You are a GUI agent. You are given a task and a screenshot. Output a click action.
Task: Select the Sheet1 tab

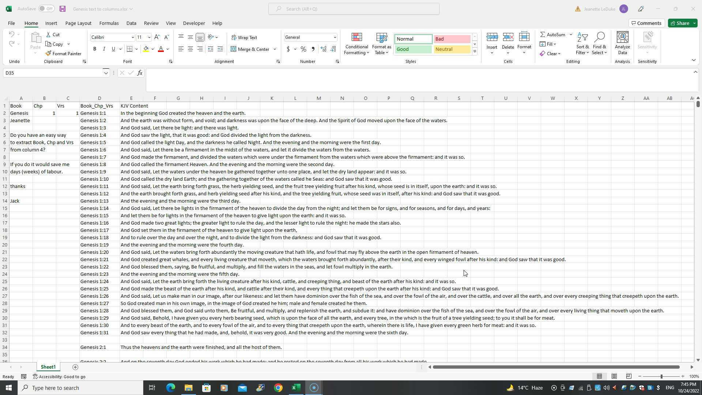pos(48,367)
